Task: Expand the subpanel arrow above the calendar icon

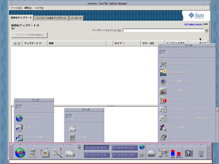Action: tap(33, 145)
